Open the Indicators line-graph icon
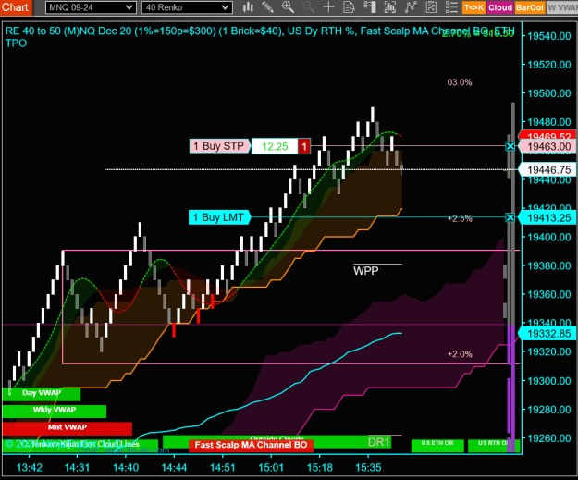The image size is (578, 480). [411, 7]
